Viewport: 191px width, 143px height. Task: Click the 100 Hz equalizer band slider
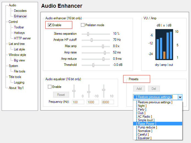(74, 91)
